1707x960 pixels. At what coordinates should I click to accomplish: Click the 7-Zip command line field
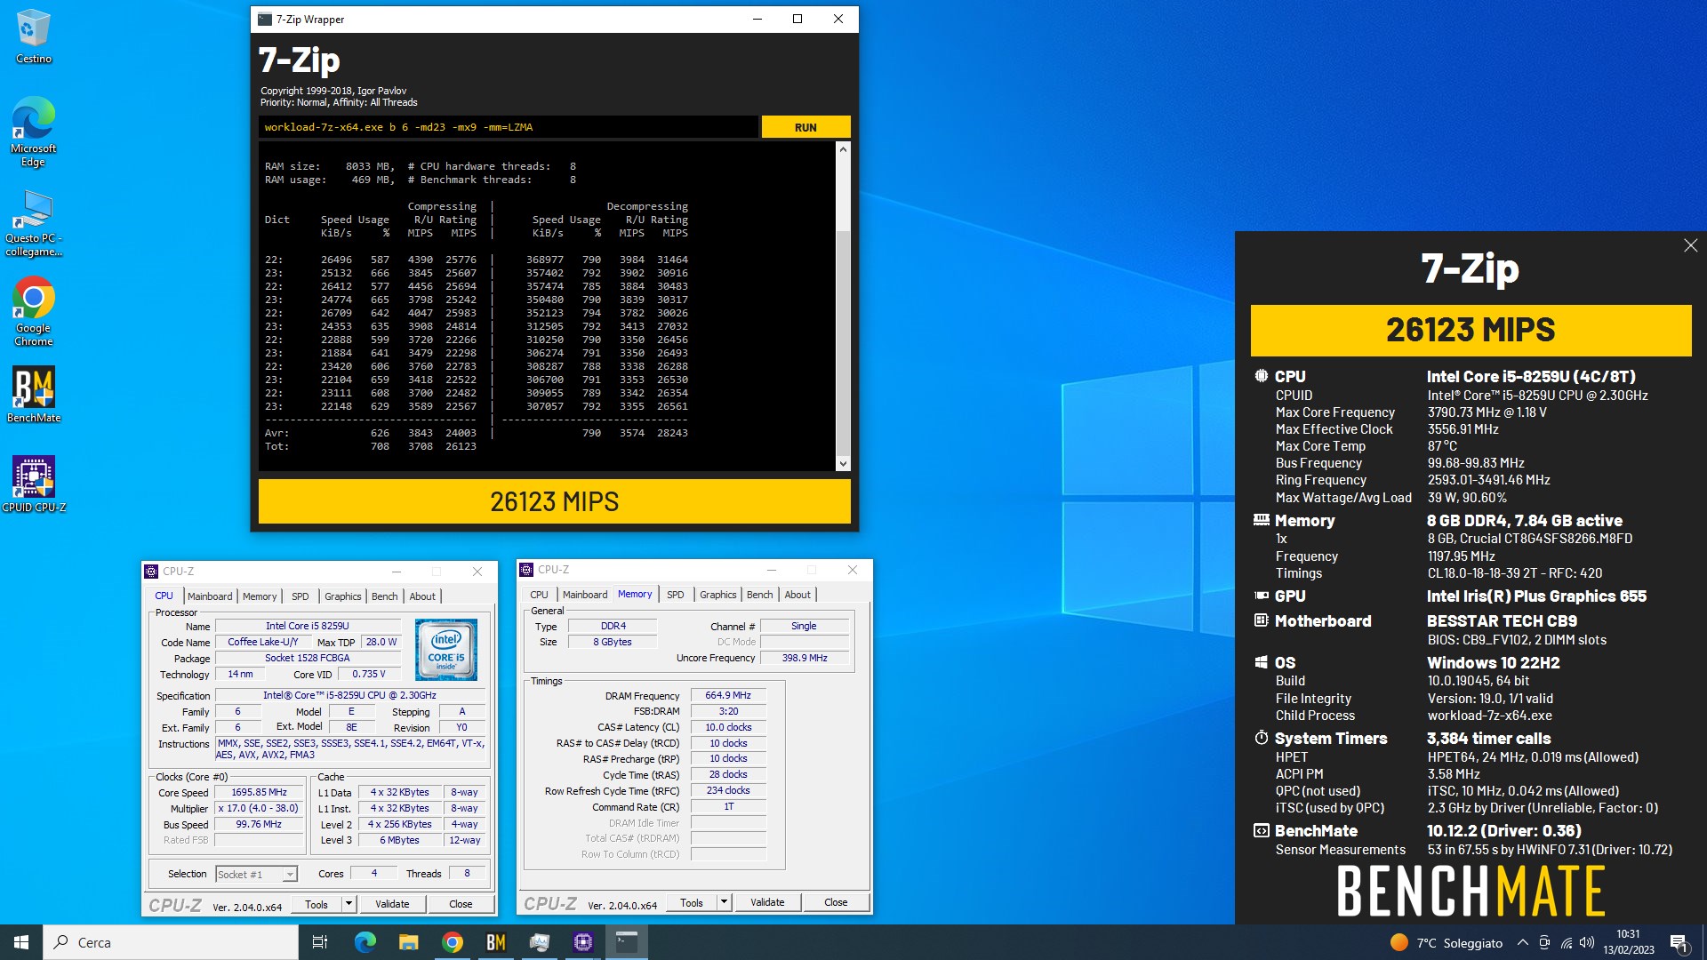click(509, 127)
